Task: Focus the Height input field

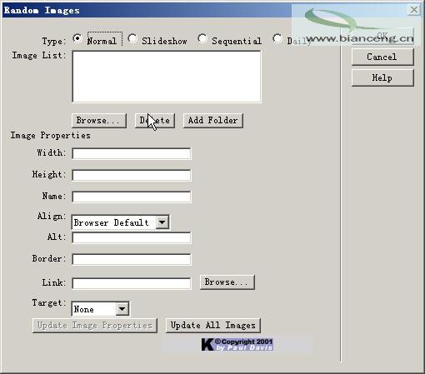Action: (x=132, y=175)
